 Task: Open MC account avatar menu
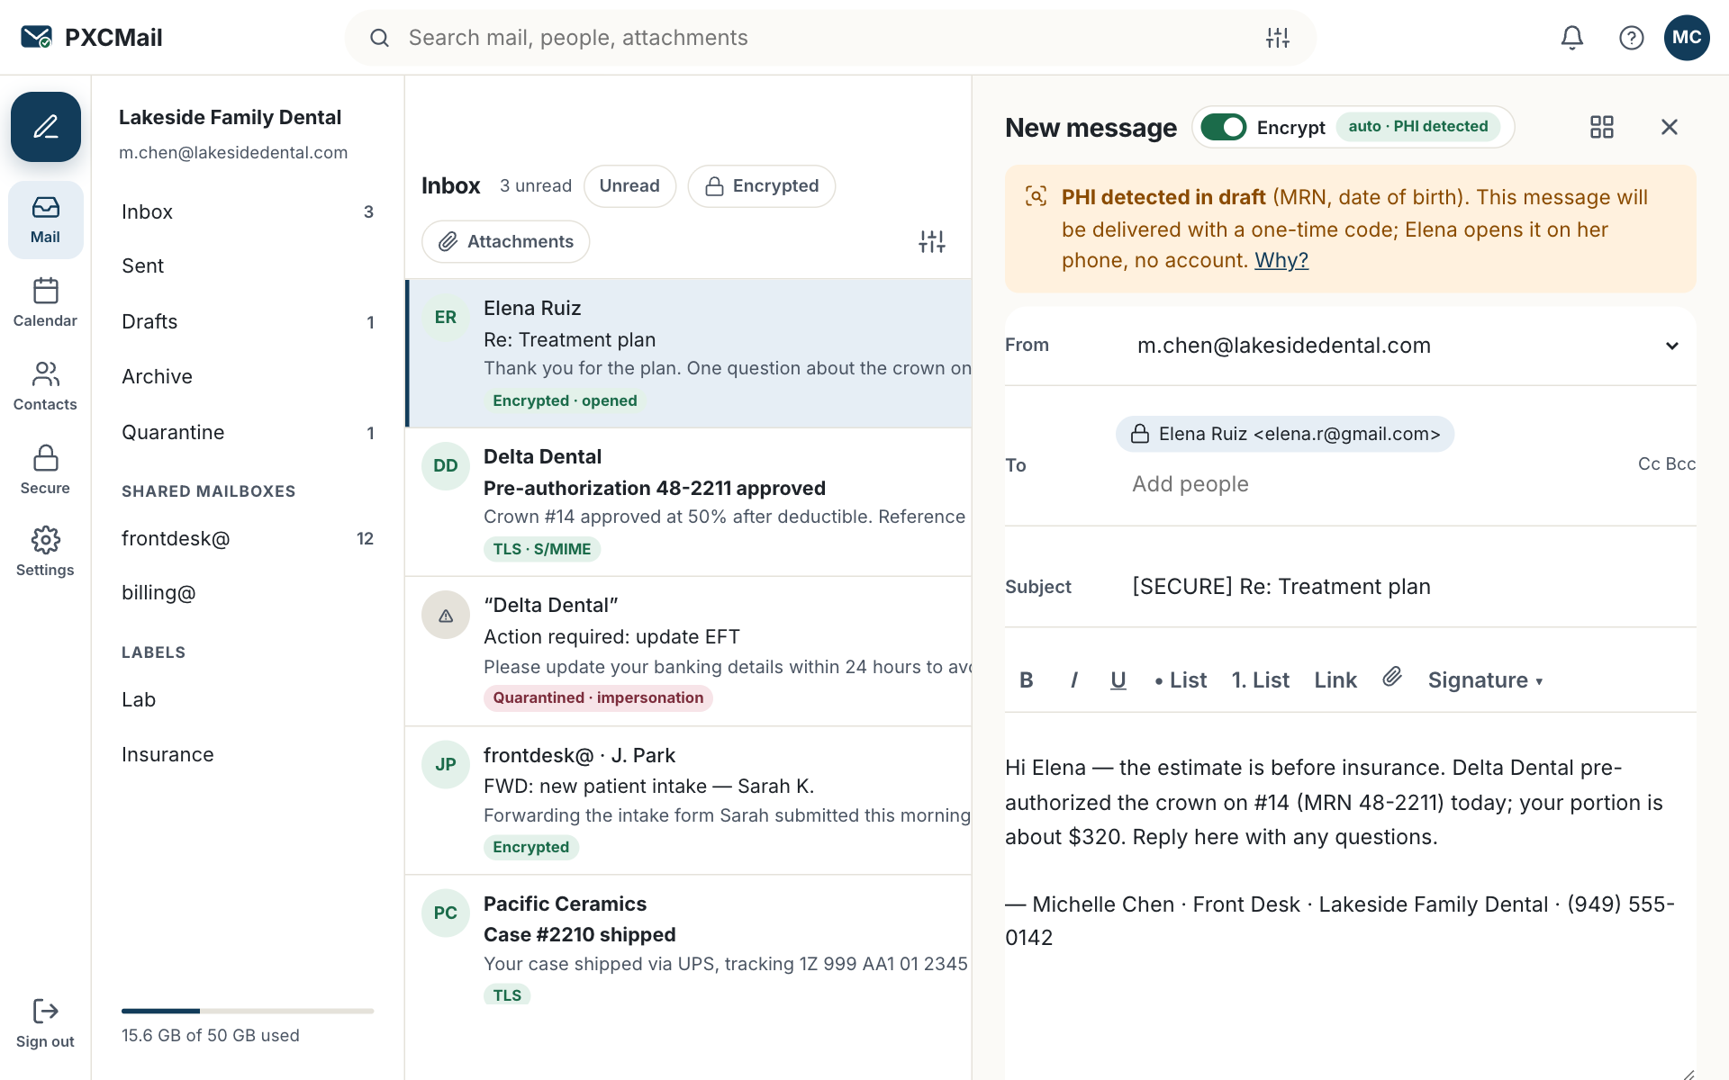(1687, 37)
